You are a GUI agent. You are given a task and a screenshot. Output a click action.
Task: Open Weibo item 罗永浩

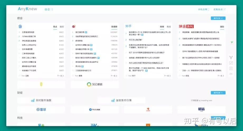pyautogui.click(x=78, y=66)
